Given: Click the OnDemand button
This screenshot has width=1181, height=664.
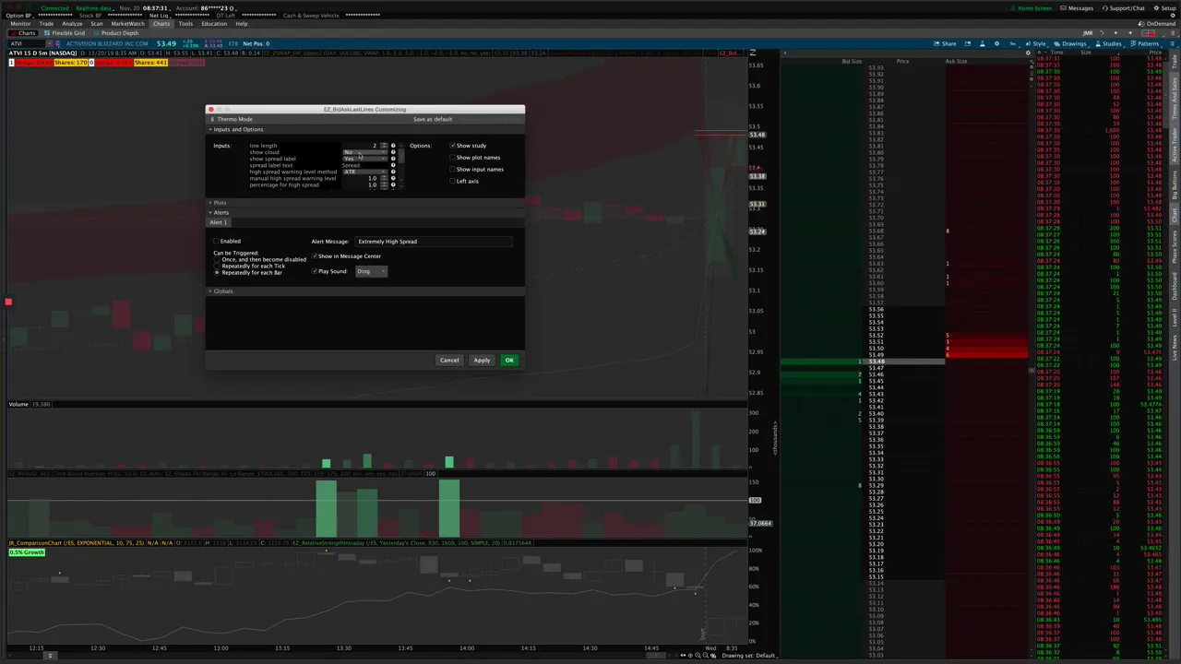Looking at the screenshot, I should (1158, 24).
